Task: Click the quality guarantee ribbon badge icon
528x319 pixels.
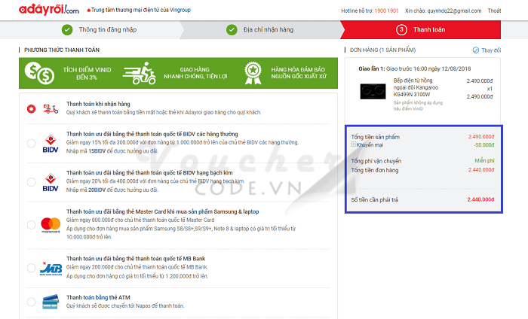Action: (253, 73)
